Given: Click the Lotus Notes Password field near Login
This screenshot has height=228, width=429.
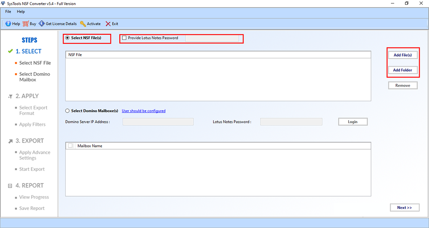Looking at the screenshot, I should [x=291, y=122].
